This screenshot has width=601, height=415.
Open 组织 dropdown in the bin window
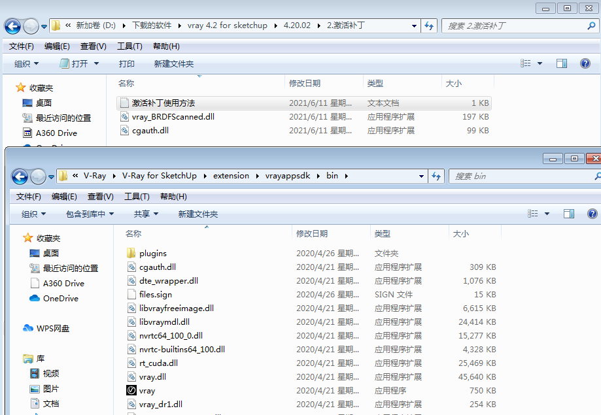click(34, 214)
